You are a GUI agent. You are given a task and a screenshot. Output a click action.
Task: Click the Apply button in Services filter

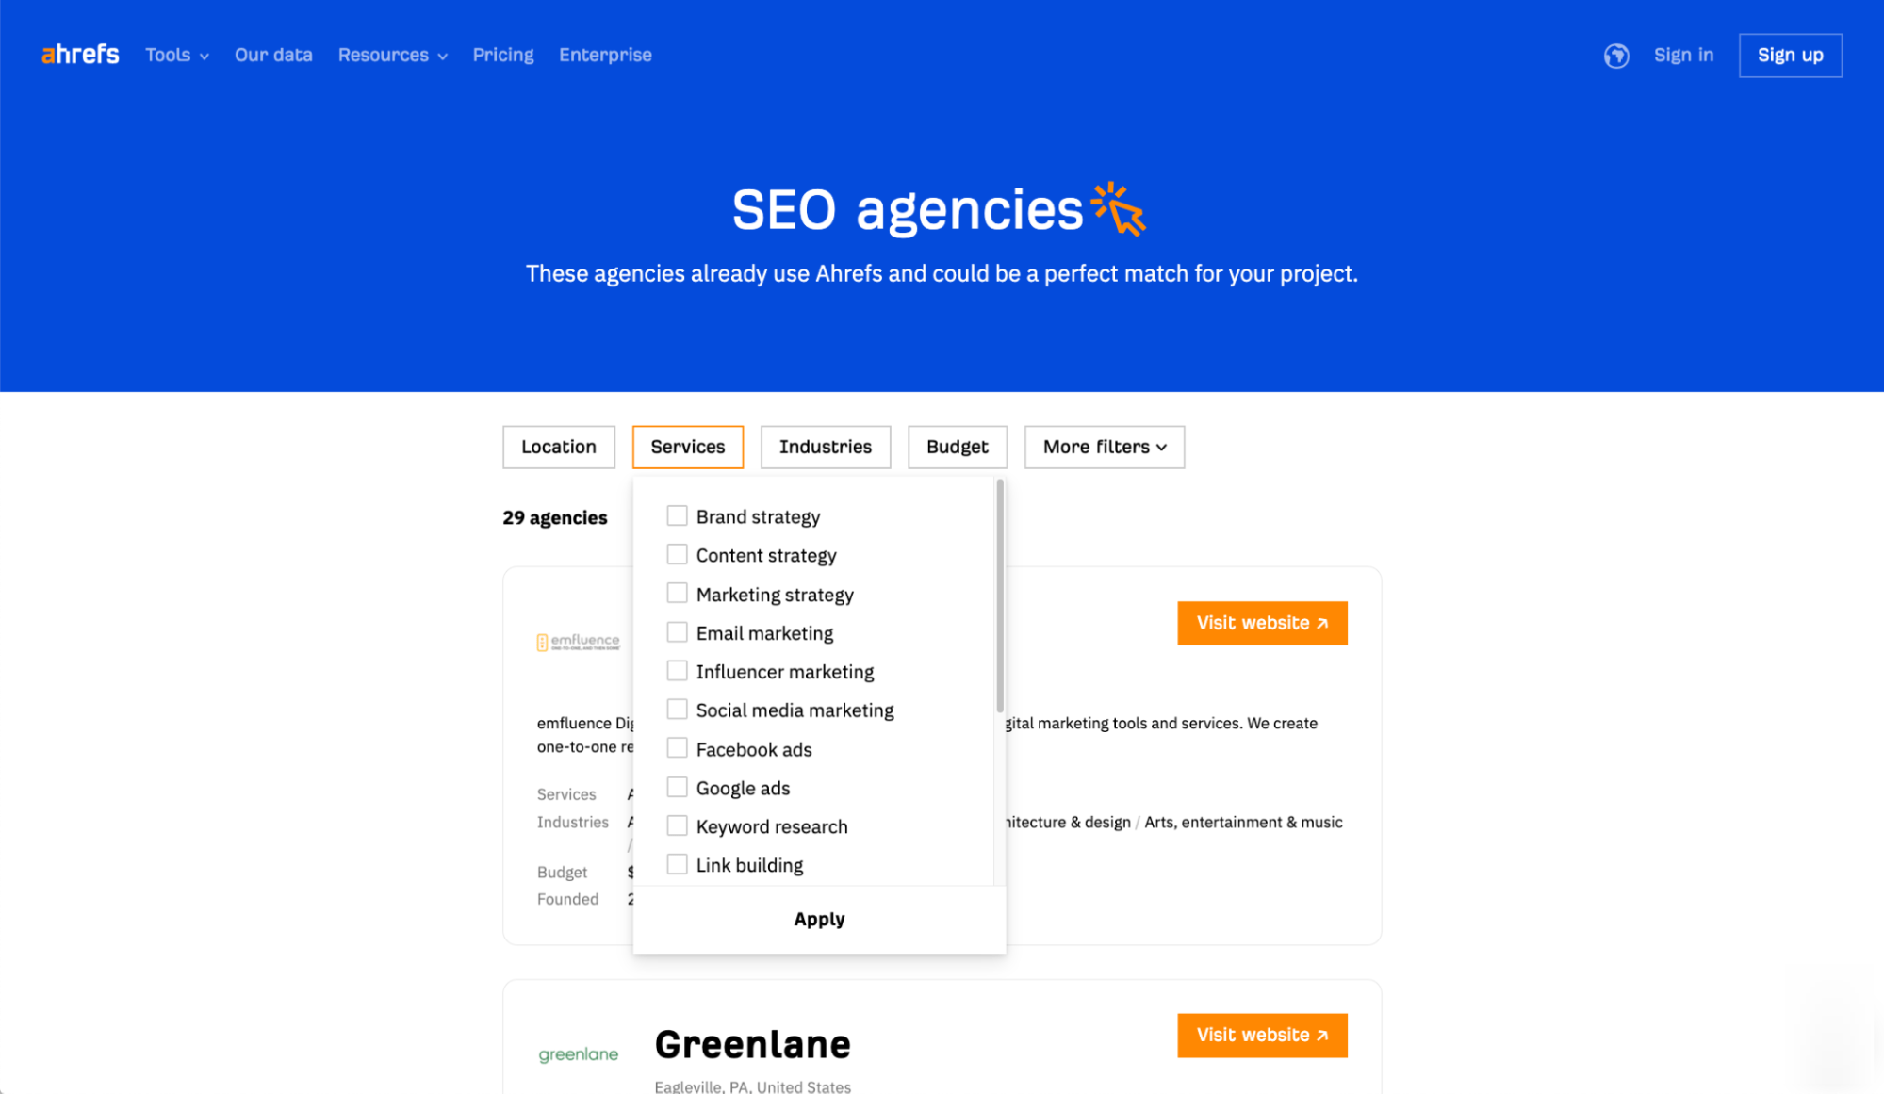click(x=819, y=920)
